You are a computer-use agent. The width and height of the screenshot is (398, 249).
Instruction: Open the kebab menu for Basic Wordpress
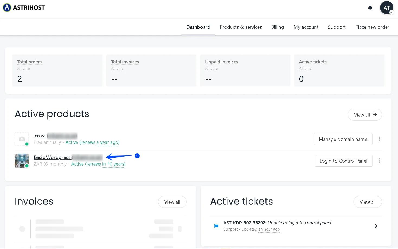[380, 160]
